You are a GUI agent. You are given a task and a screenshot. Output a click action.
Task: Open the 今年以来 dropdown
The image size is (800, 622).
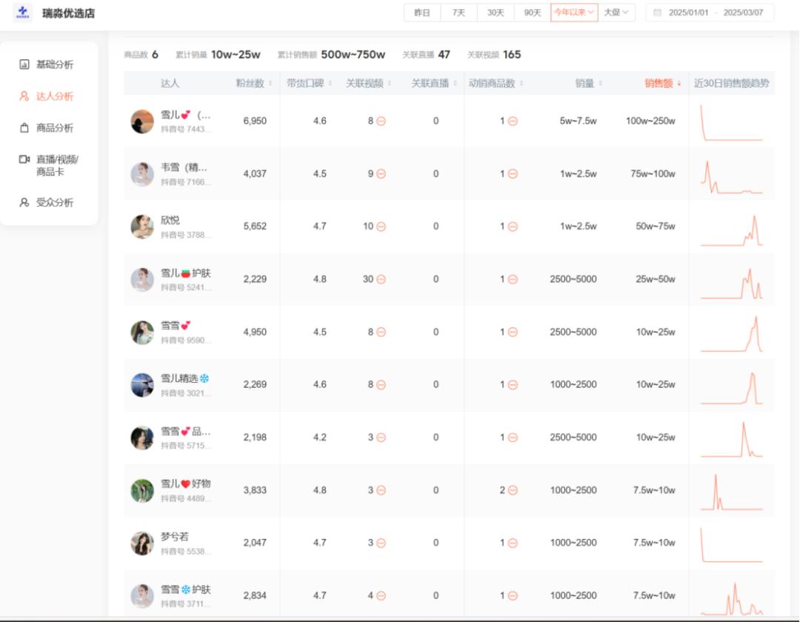pyautogui.click(x=574, y=13)
